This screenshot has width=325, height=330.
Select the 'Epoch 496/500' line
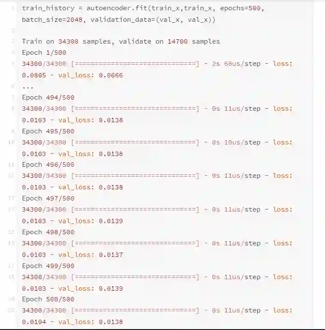click(48, 165)
